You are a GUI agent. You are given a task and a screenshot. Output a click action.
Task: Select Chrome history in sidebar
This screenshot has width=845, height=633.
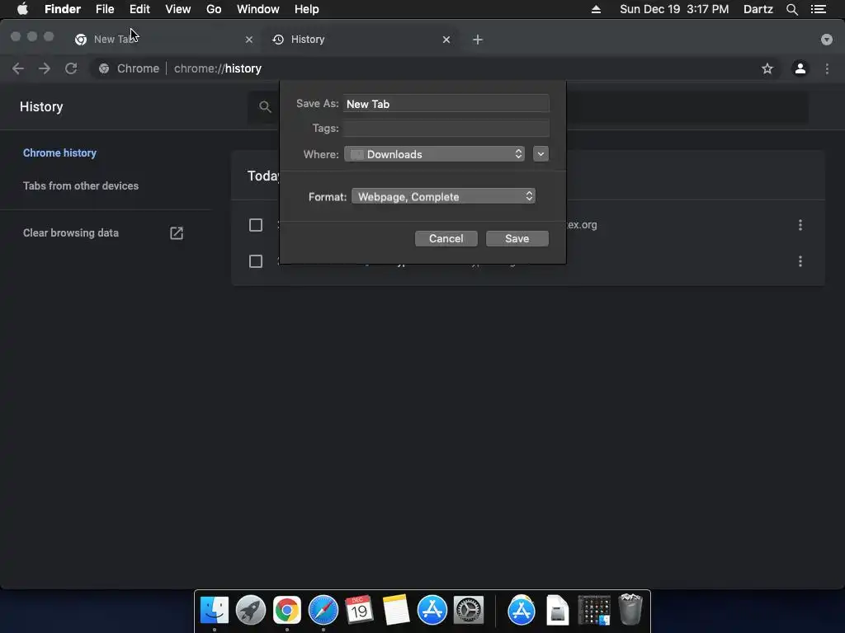coord(59,152)
